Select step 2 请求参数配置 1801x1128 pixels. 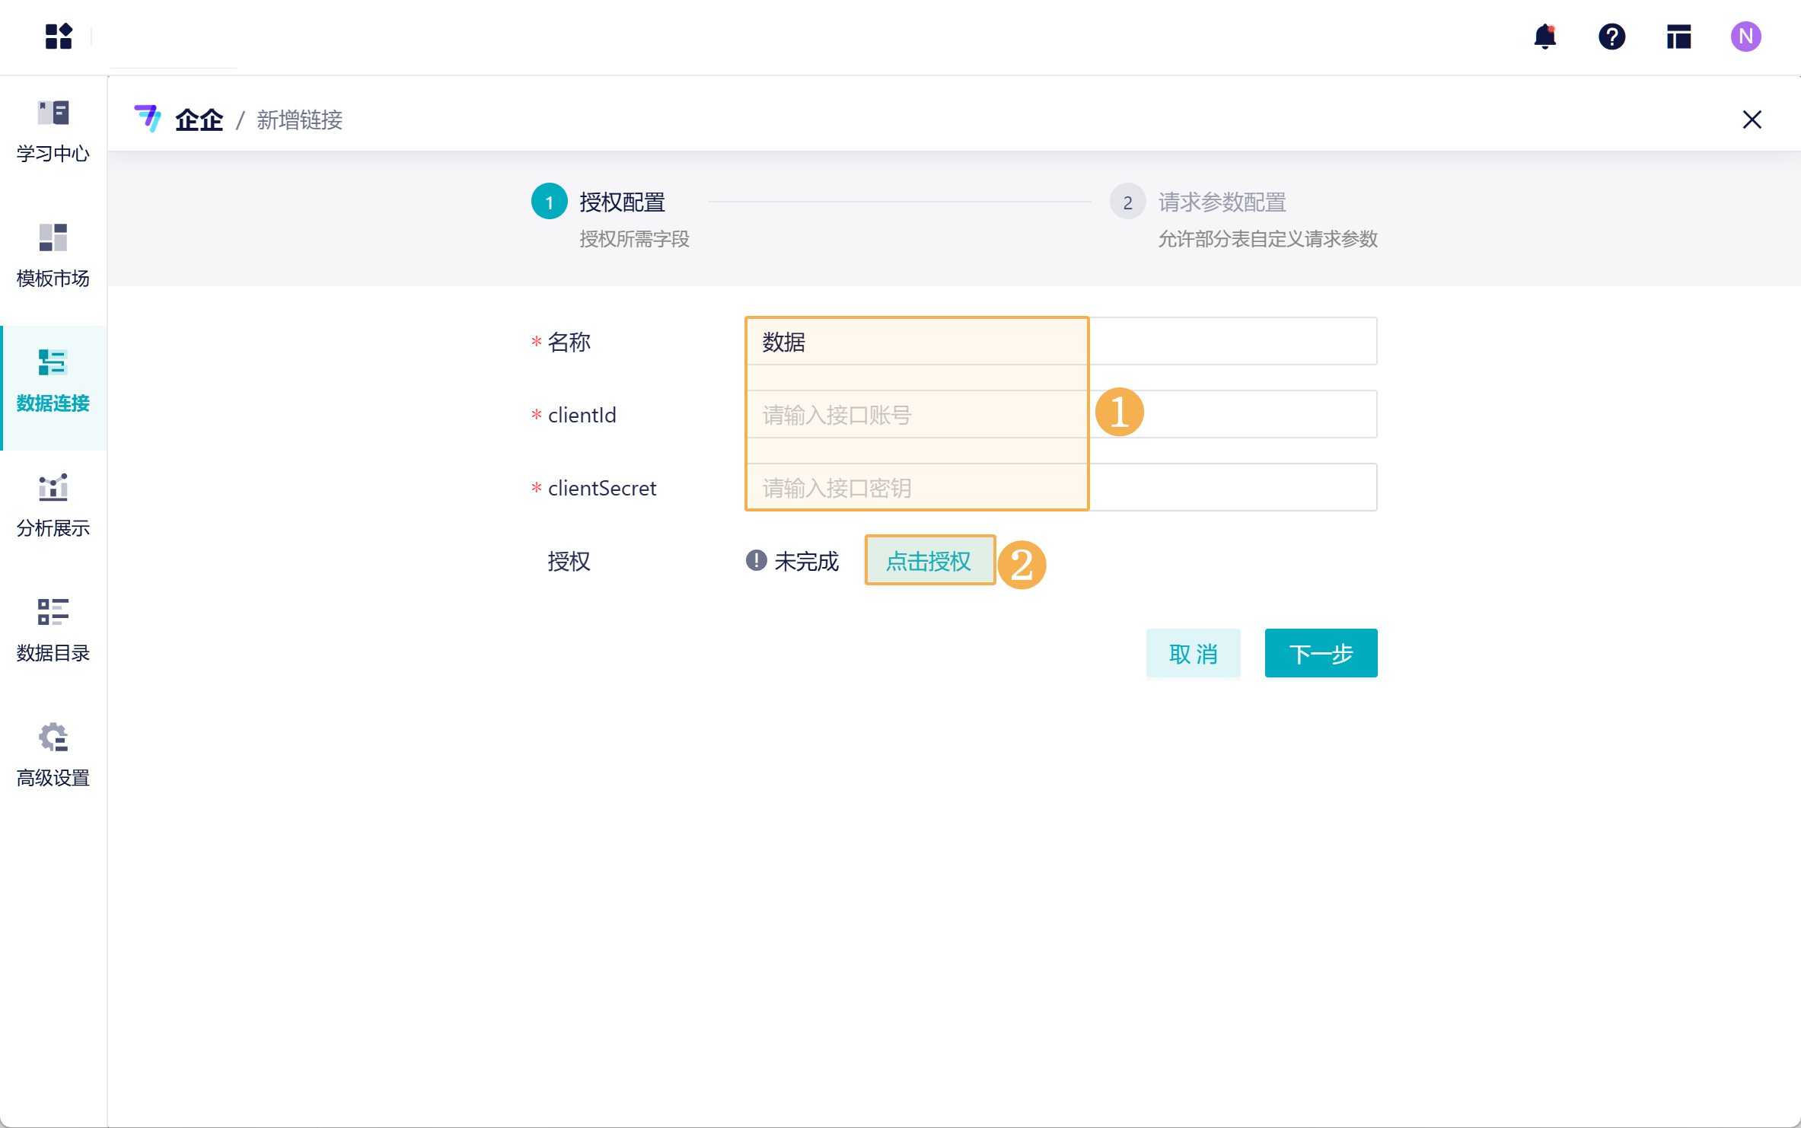click(x=1221, y=202)
